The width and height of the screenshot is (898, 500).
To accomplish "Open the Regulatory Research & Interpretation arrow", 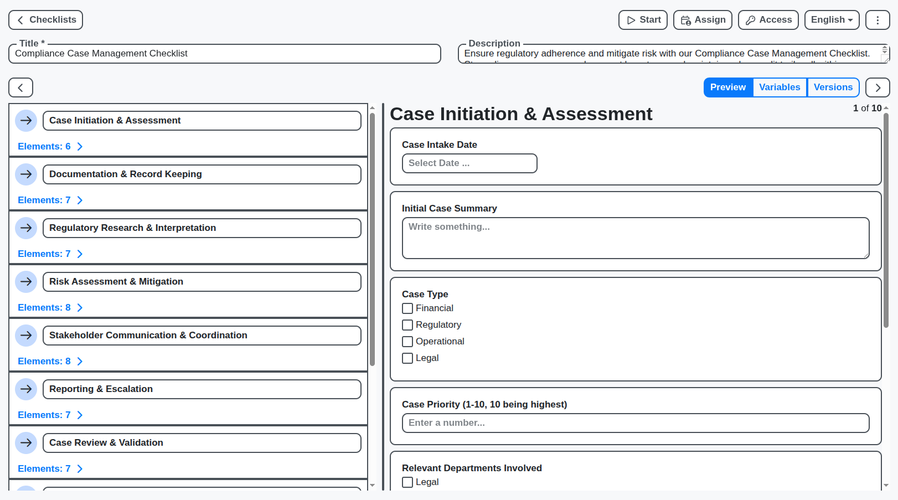I will (26, 228).
